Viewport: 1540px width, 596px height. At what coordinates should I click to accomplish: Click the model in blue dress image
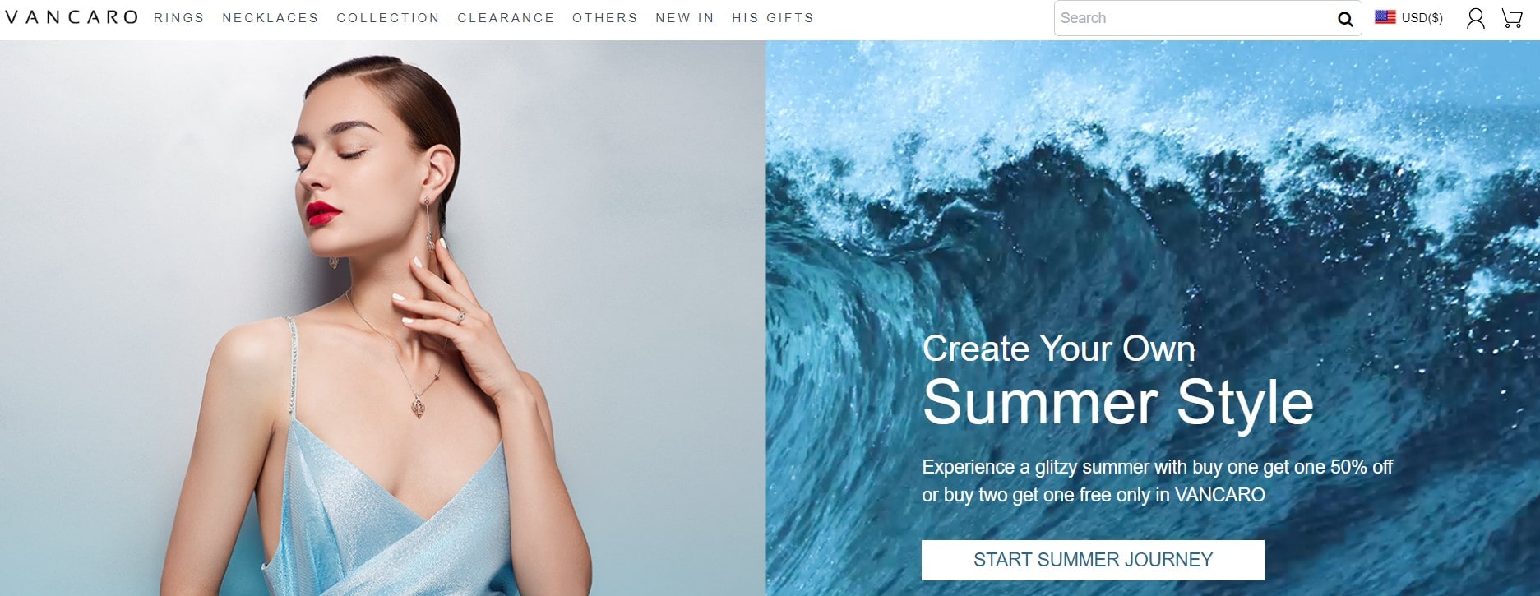(x=382, y=318)
